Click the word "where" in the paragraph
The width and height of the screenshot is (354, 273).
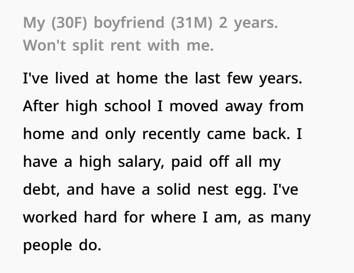coord(173,217)
